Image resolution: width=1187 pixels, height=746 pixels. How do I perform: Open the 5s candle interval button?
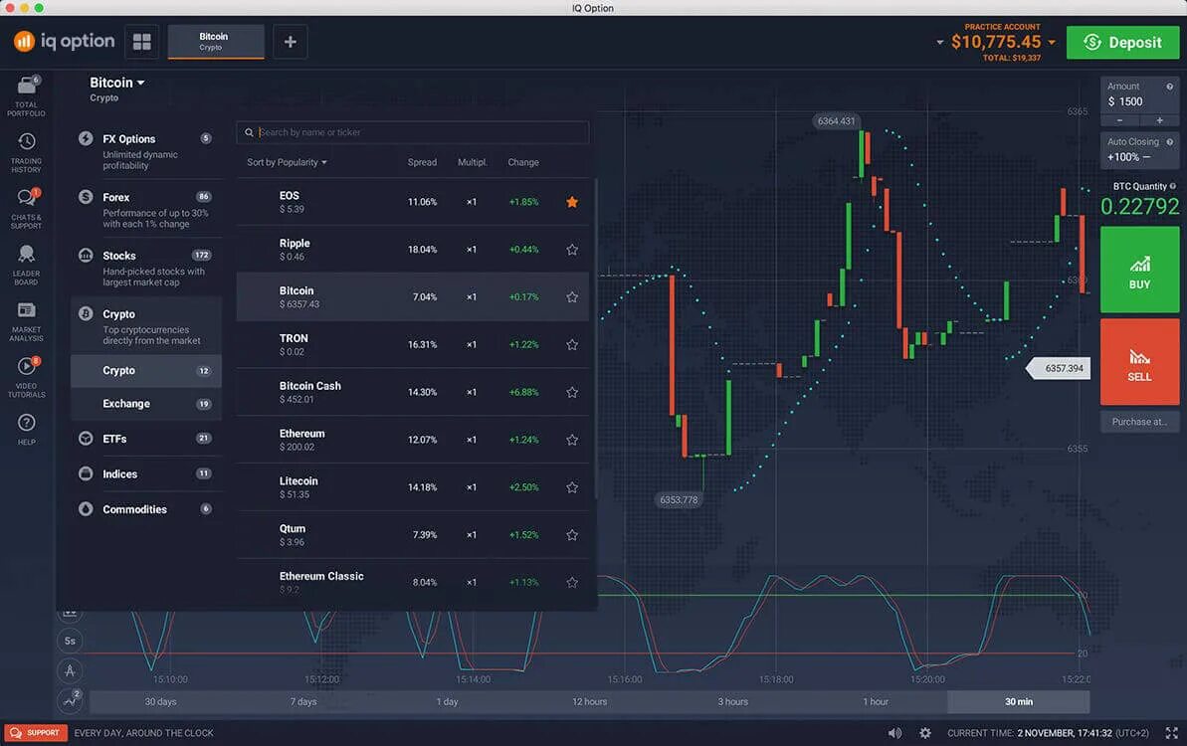click(70, 641)
